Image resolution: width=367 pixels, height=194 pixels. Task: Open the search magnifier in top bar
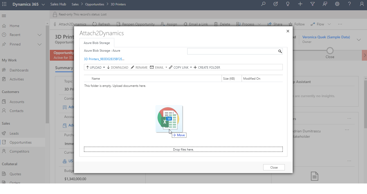(263, 4)
